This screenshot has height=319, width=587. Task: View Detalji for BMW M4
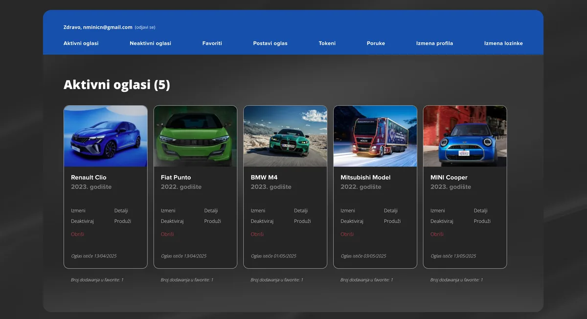coord(301,211)
